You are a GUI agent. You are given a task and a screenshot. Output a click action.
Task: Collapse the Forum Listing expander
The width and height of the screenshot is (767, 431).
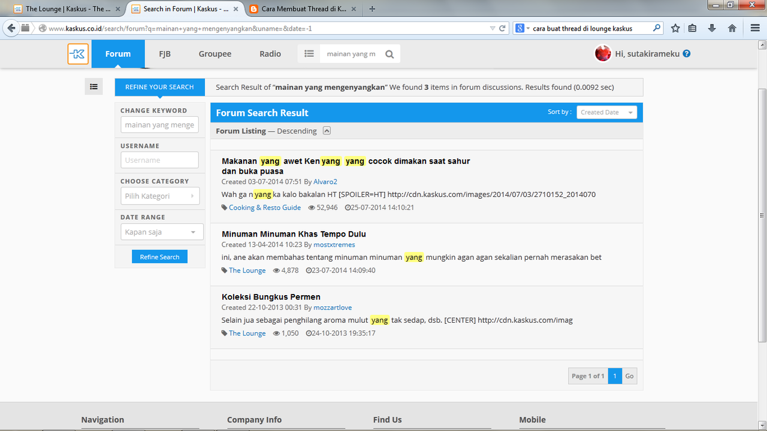tap(327, 130)
